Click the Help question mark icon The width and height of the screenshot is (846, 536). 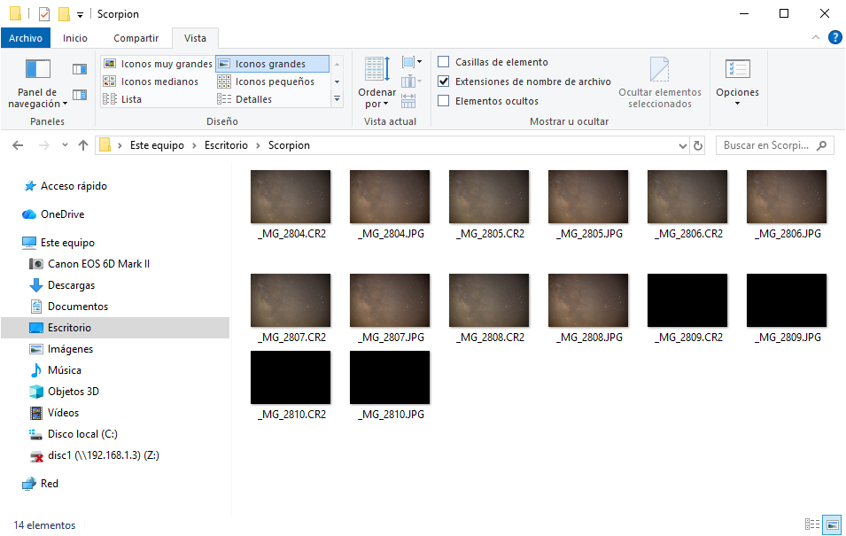(x=834, y=37)
